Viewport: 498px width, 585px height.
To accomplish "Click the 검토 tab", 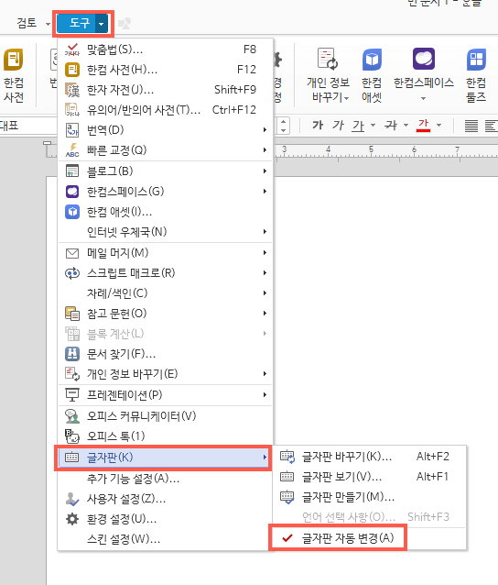I will (27, 23).
